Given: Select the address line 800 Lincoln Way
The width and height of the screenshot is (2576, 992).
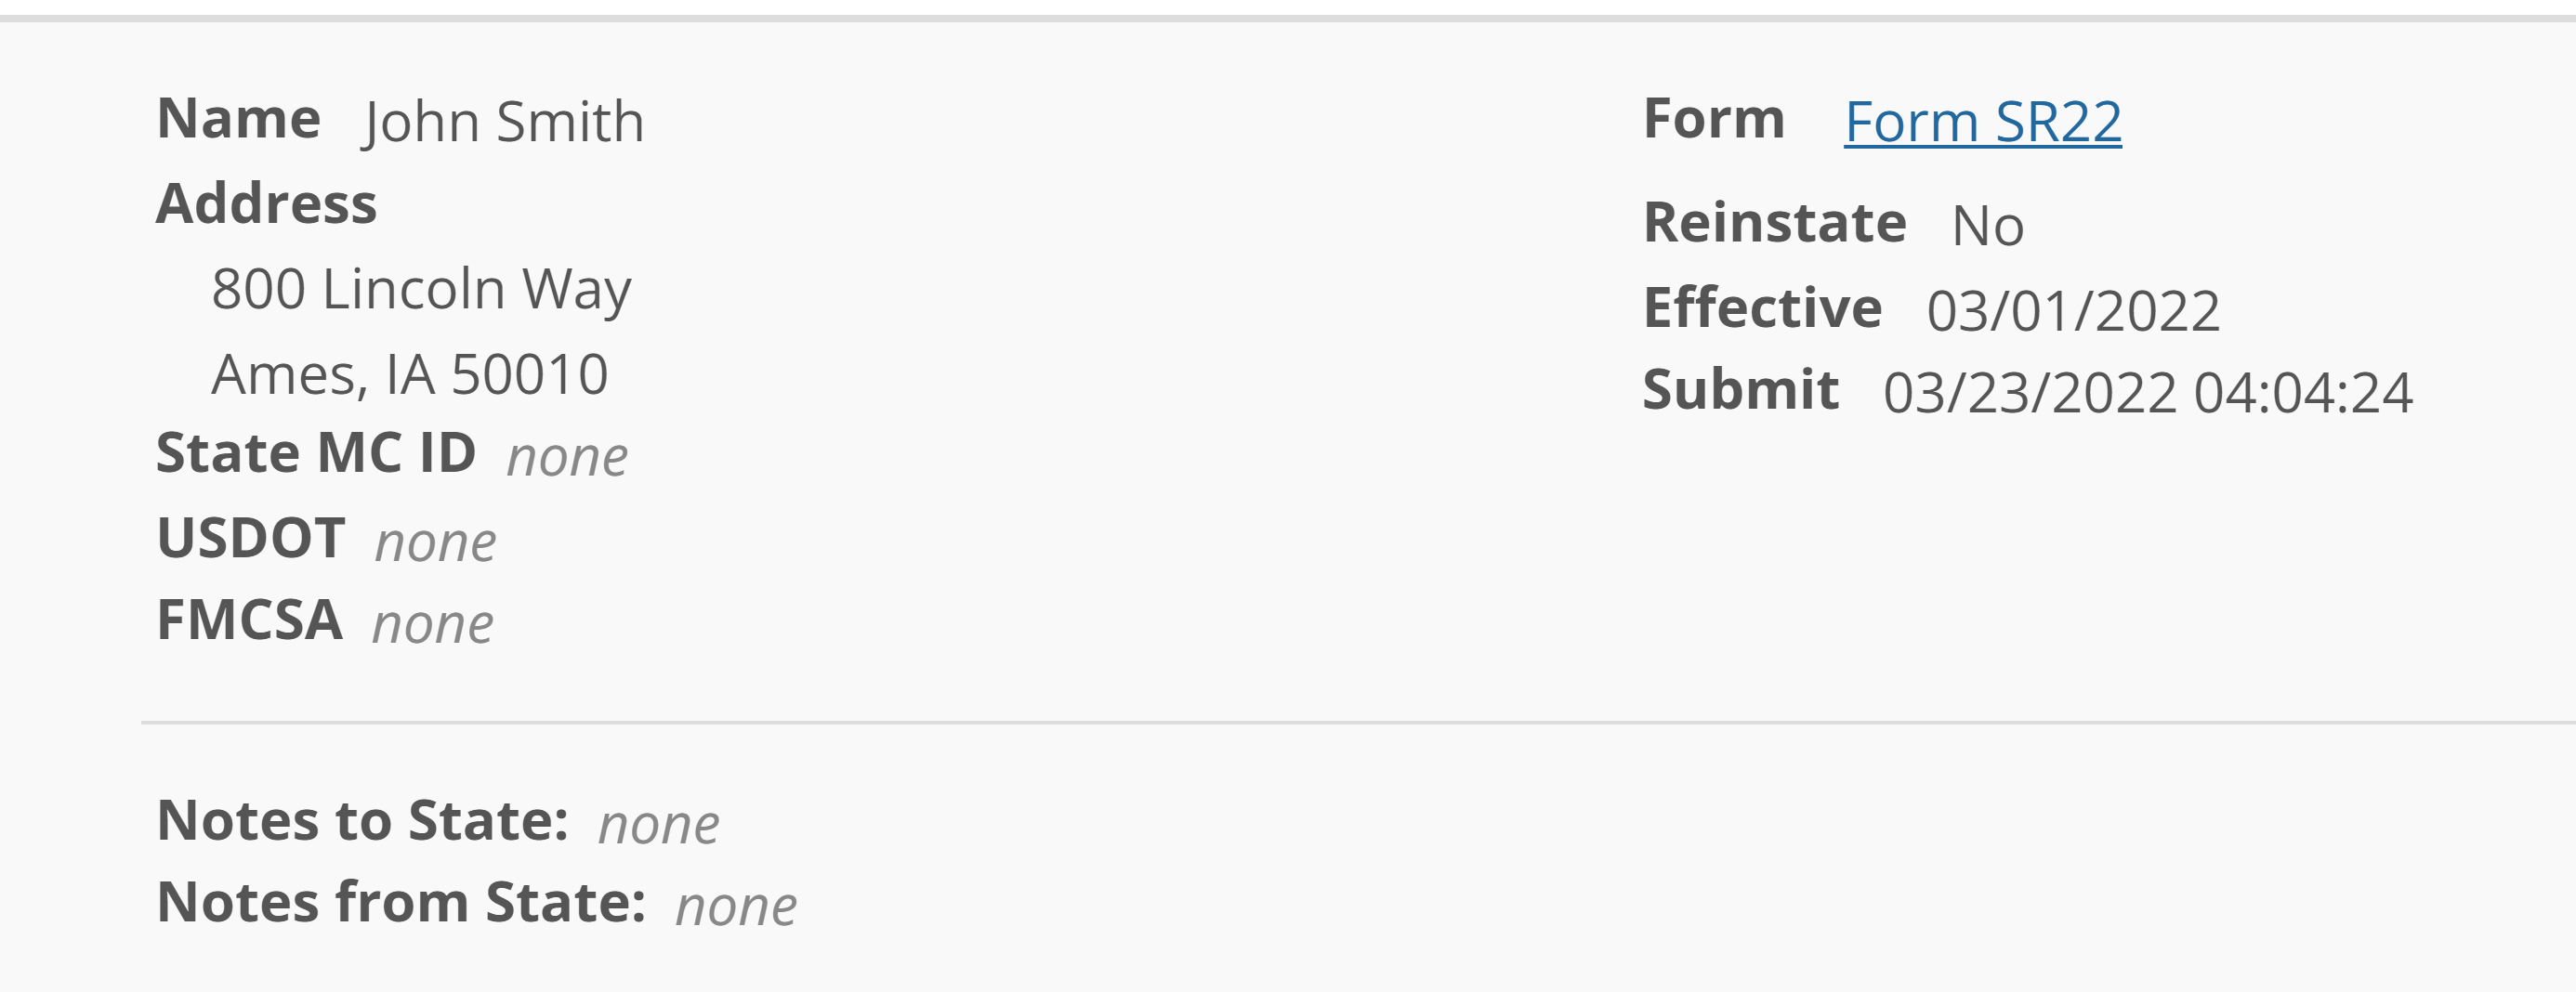Looking at the screenshot, I should pos(423,290).
